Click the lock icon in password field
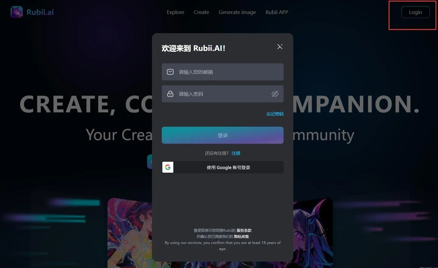This screenshot has height=268, width=438. point(170,94)
